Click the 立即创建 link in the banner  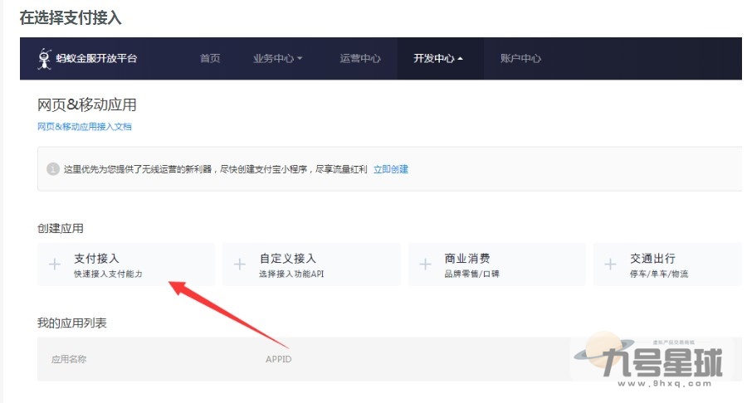point(391,169)
